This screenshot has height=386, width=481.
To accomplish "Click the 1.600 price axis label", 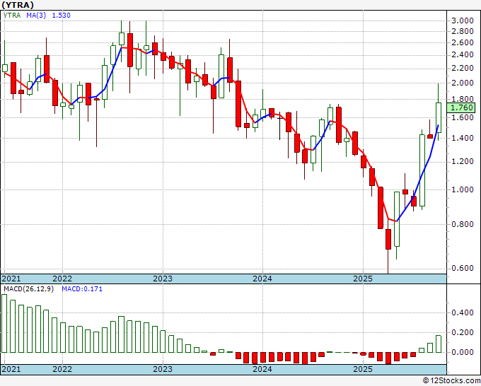I will 463,117.
